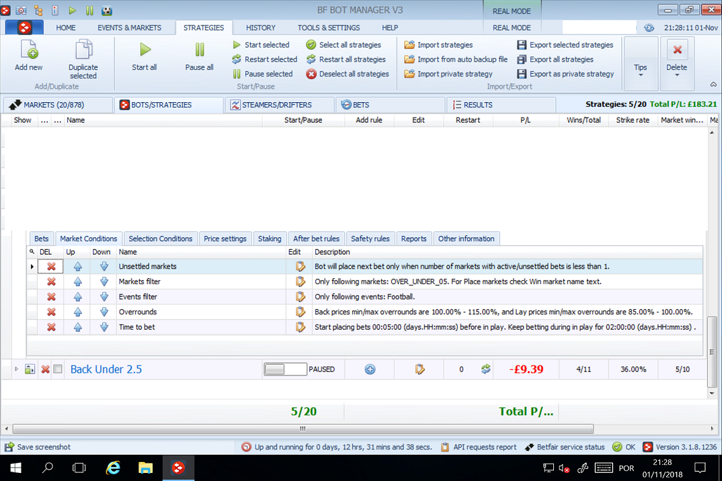Click Export all strategies
Screen dimensions: 722x481
555,59
